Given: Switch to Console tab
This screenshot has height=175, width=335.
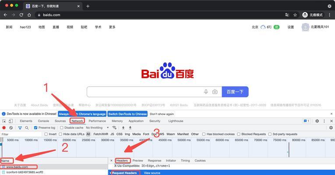Looking at the screenshot, I should click(x=43, y=121).
